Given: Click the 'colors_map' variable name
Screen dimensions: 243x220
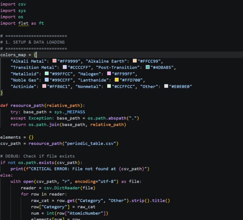Looking at the screenshot, I should (13, 55).
